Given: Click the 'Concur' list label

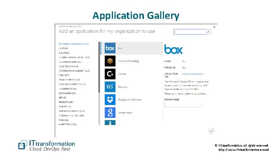Looking at the screenshot, I should click(122, 74).
